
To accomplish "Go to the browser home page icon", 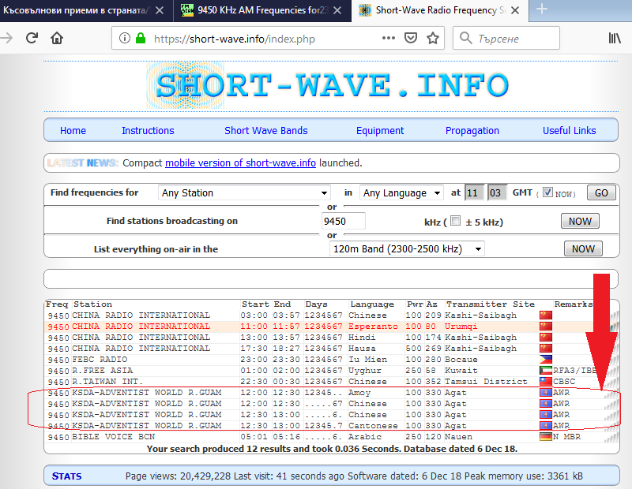I will point(57,38).
